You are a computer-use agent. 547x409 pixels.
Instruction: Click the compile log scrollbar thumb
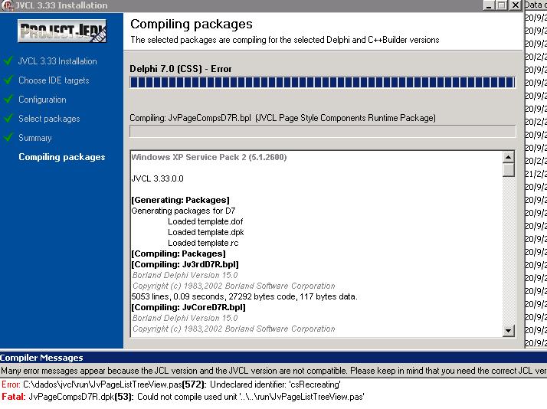pos(509,170)
